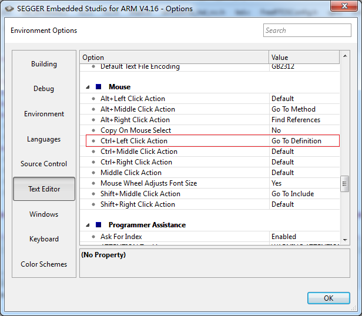Click the Find References value
The height and width of the screenshot is (316, 362).
click(296, 120)
